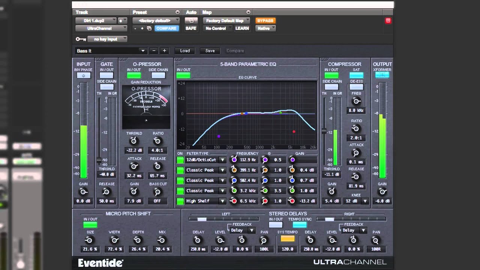Click the O-Pressor BASS CUT knob
This screenshot has width=480, height=270.
point(157,192)
